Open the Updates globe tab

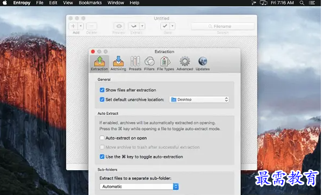coord(202,63)
